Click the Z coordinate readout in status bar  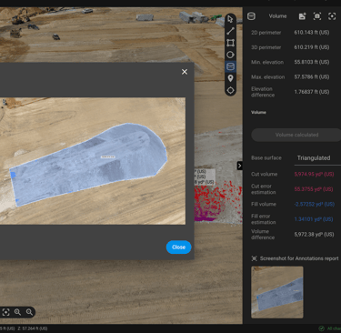point(33,328)
